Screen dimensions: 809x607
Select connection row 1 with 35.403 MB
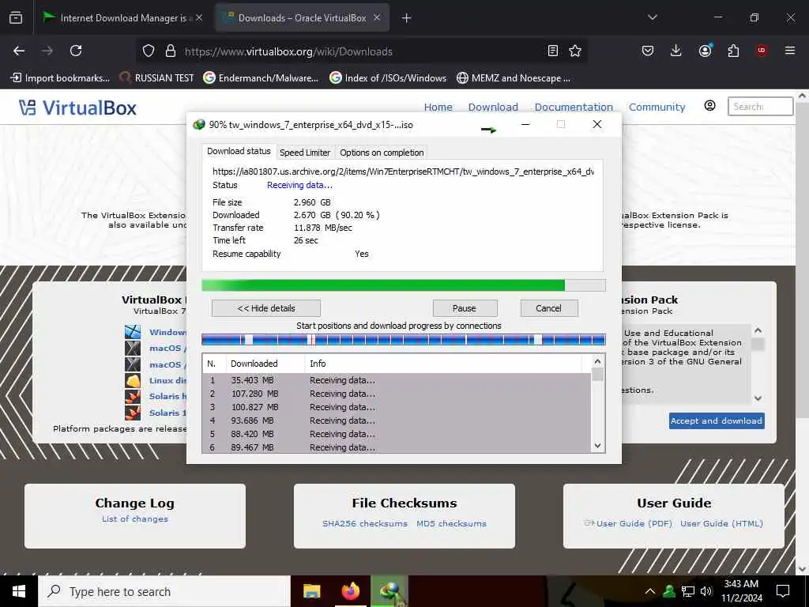pyautogui.click(x=397, y=380)
